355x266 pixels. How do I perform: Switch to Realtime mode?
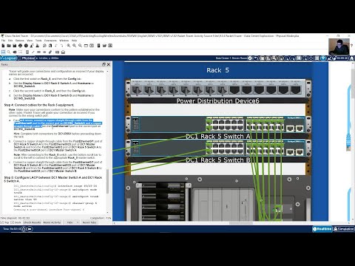(x=322, y=229)
